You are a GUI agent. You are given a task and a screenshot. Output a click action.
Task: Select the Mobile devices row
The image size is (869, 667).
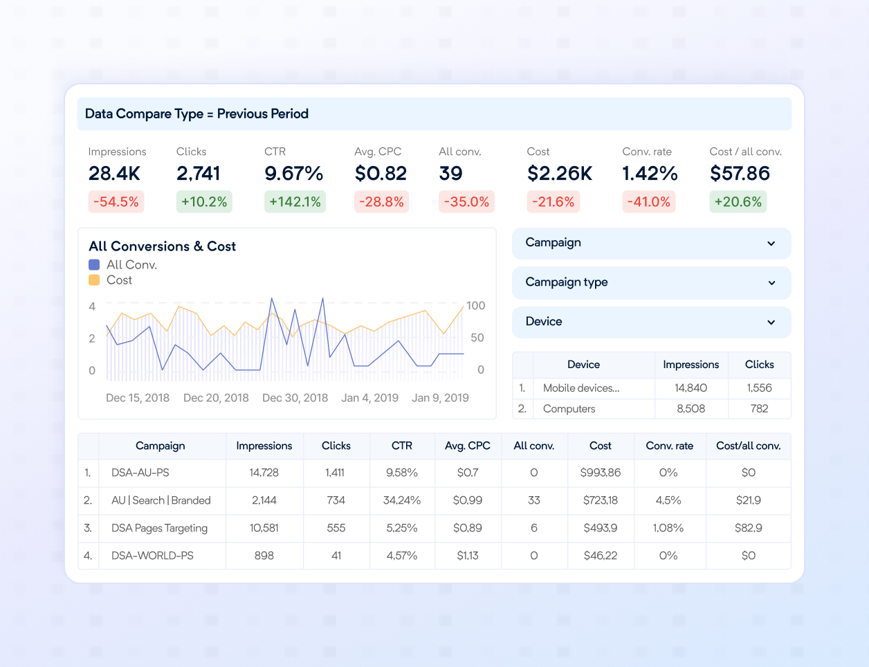point(581,388)
